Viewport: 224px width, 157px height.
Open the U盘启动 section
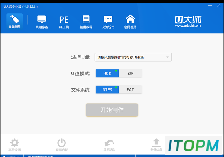point(15,21)
